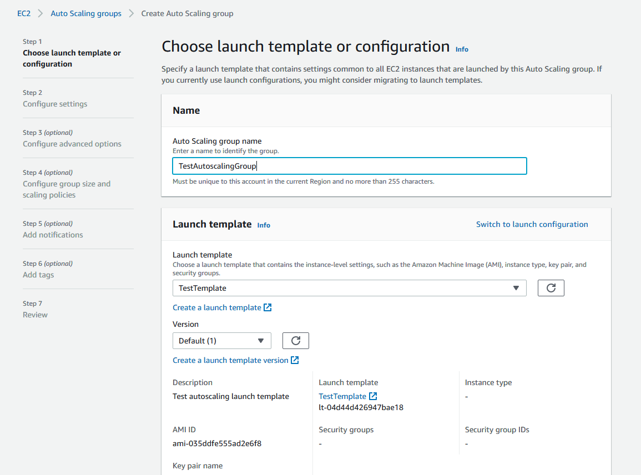Image resolution: width=641 pixels, height=475 pixels.
Task: Show Info for Choose launch template heading
Action: pyautogui.click(x=462, y=49)
